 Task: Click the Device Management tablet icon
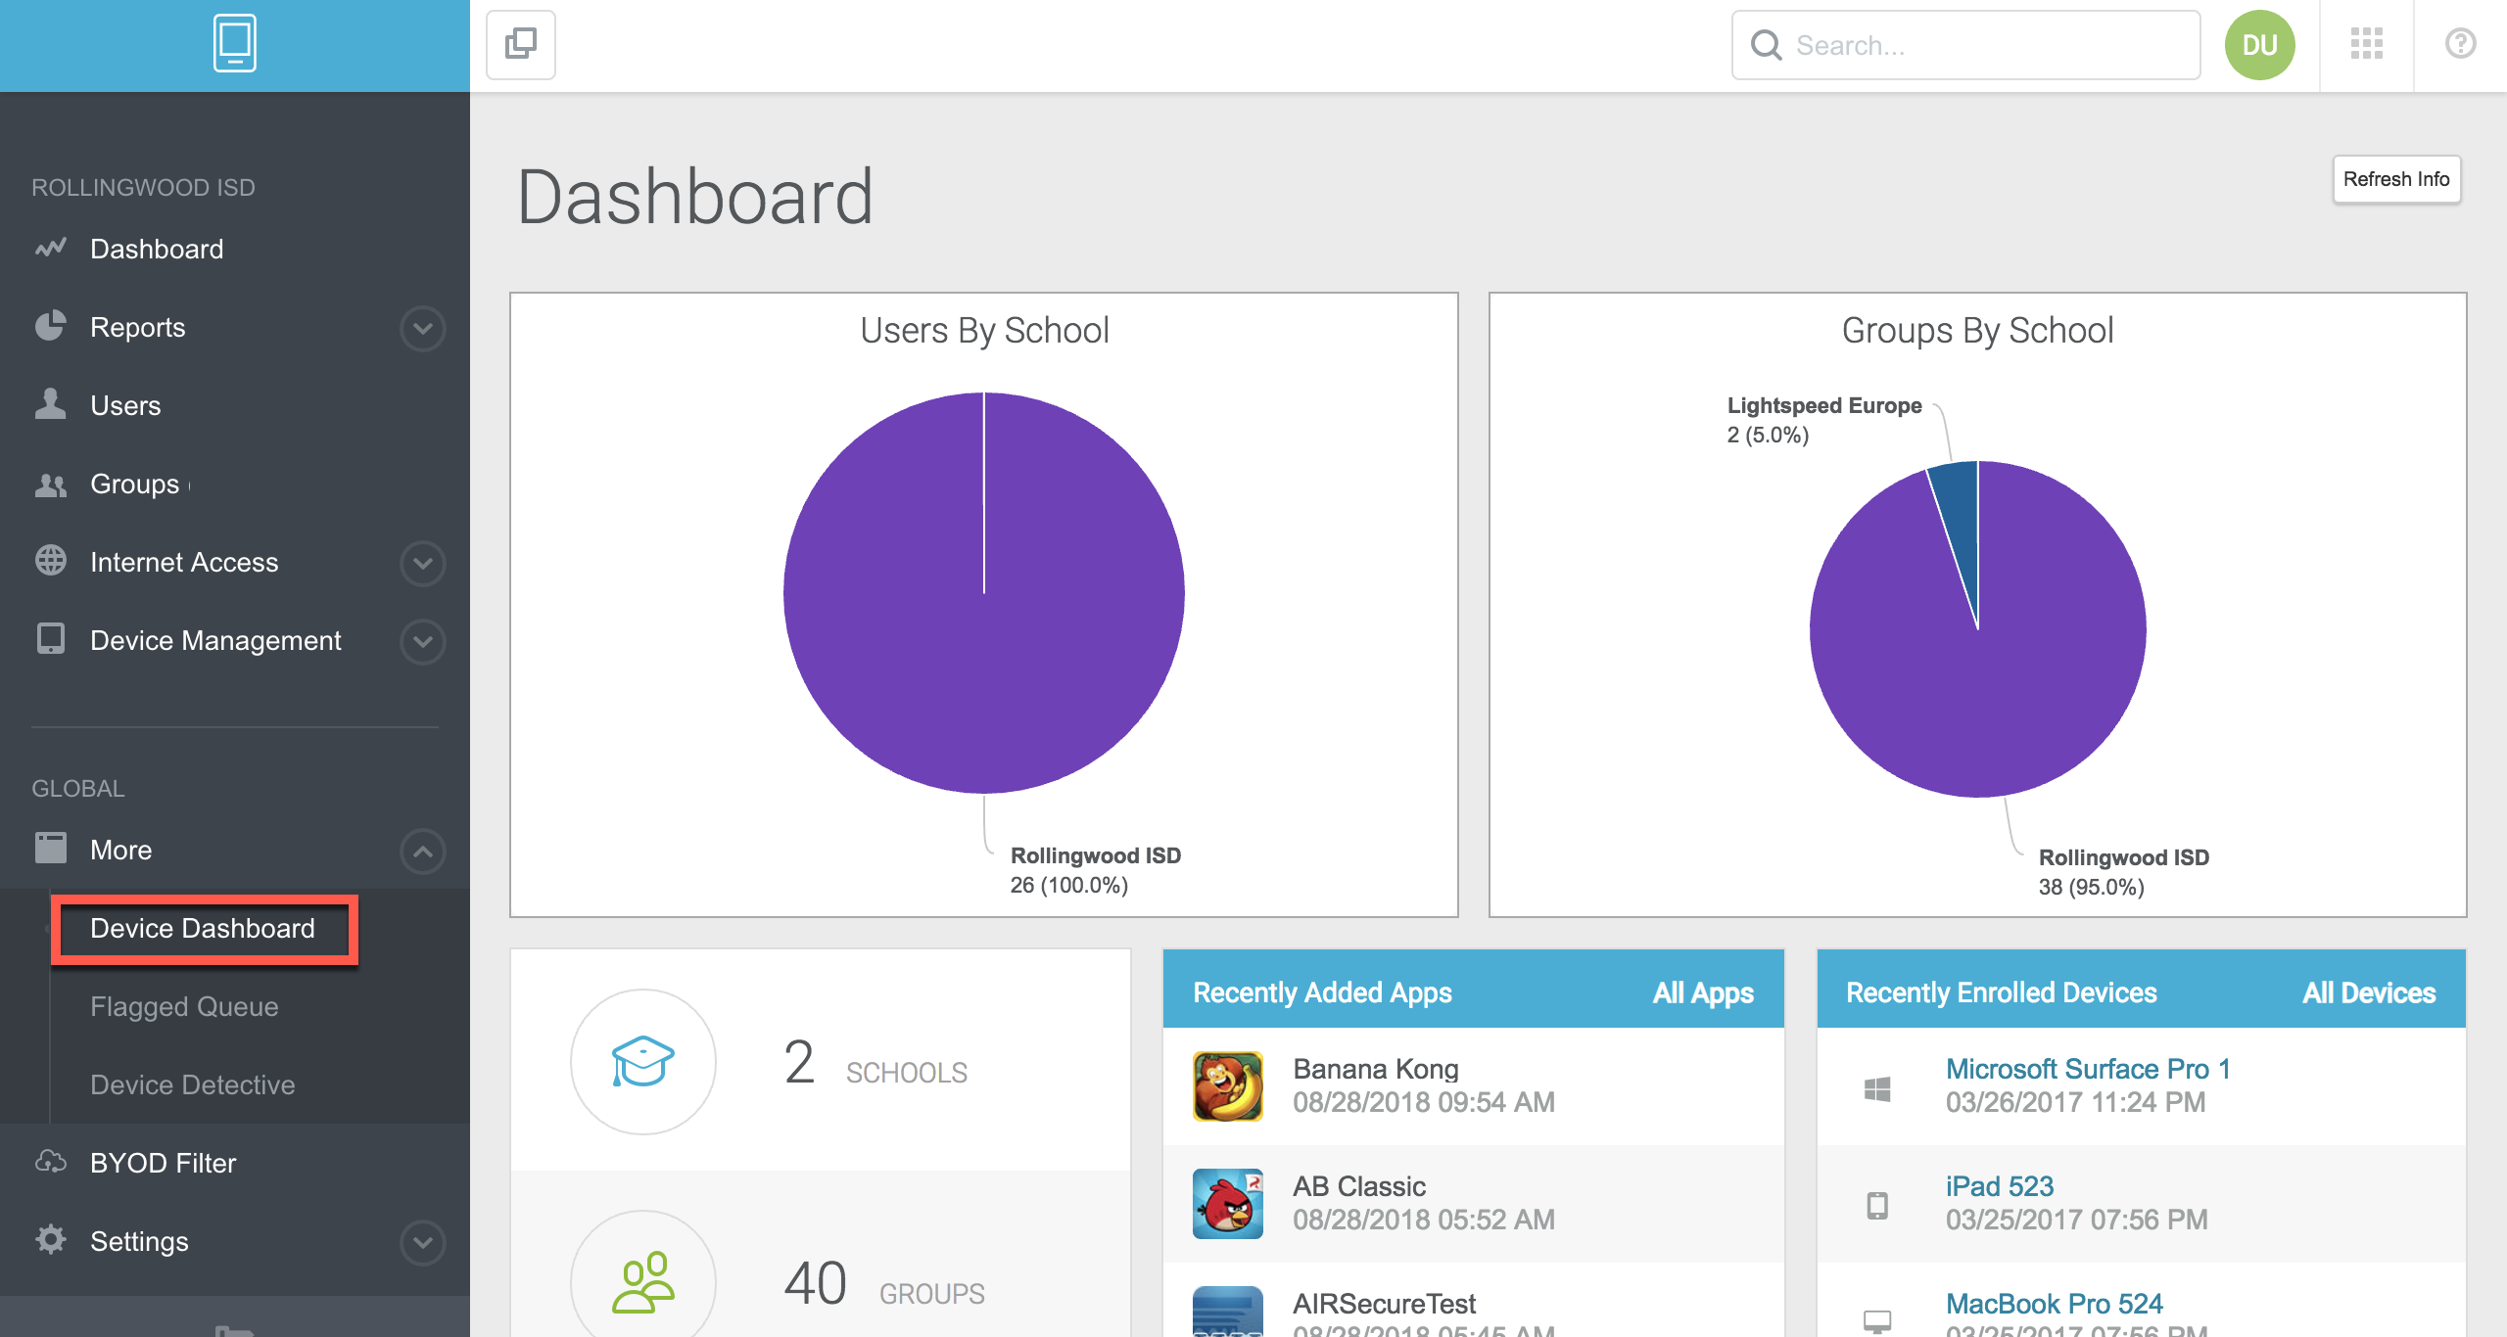click(51, 640)
